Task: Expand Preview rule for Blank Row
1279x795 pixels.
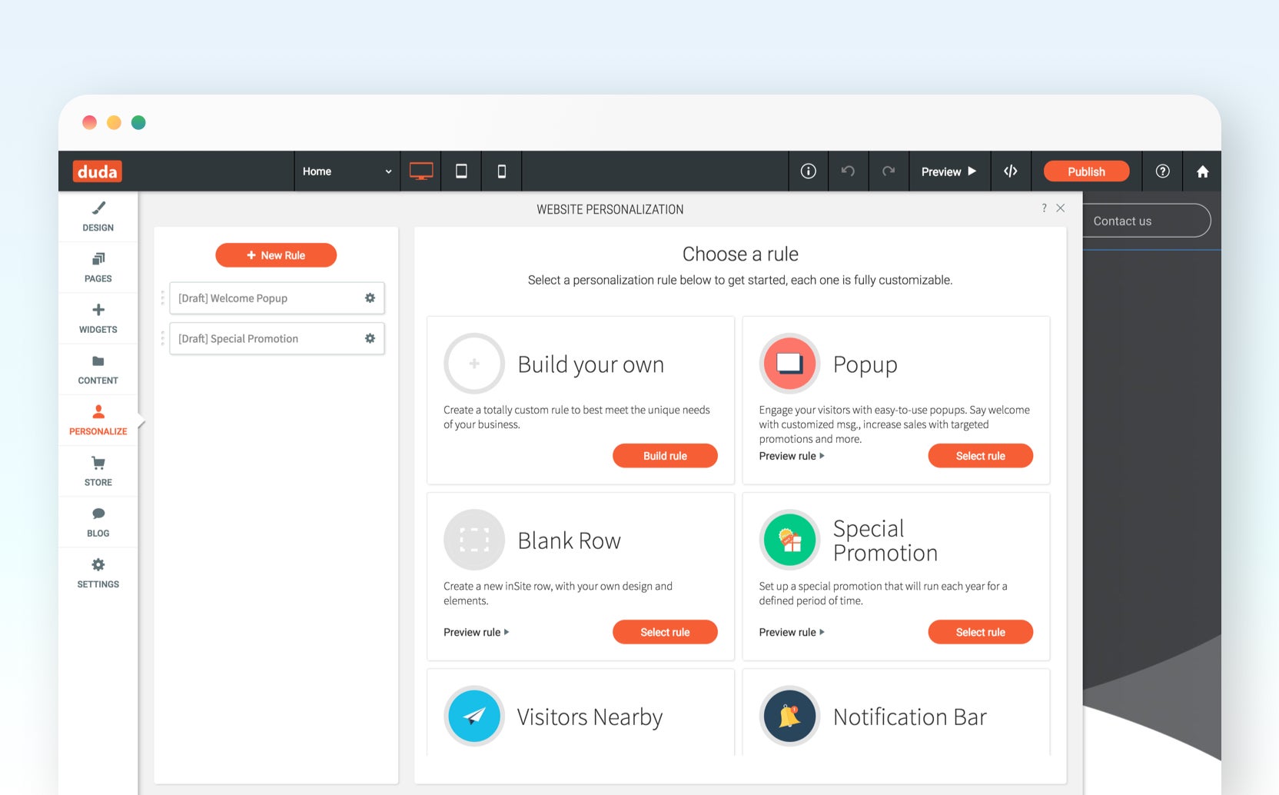Action: pos(477,632)
